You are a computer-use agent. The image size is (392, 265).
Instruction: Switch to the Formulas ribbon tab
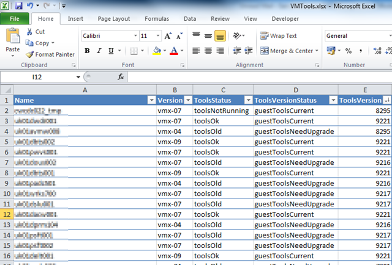coord(157,19)
